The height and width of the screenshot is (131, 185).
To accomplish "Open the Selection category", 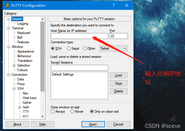I will 23,65.
